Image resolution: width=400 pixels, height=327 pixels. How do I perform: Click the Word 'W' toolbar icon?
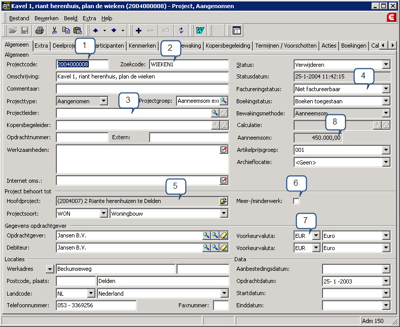click(x=200, y=30)
